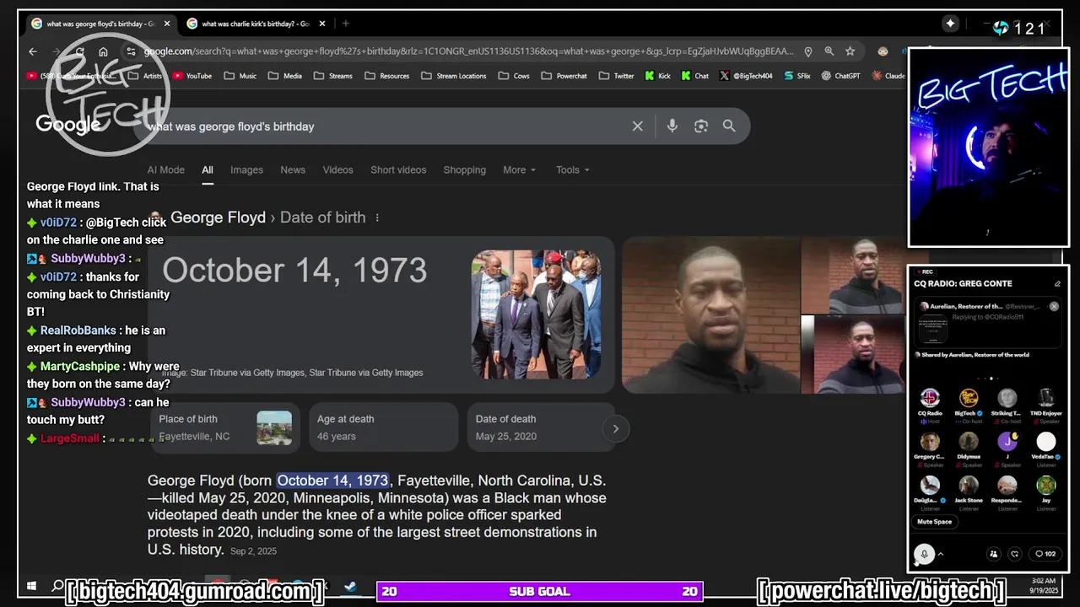Switch to AI Mode tab

[166, 170]
